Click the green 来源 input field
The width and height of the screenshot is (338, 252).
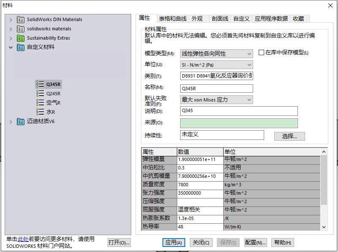[239, 123]
